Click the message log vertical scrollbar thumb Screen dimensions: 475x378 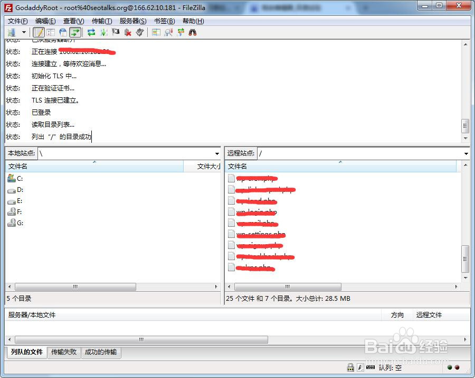pyautogui.click(x=465, y=126)
